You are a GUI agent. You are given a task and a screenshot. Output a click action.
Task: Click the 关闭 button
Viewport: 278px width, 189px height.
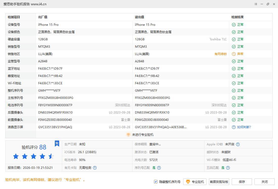click(264, 182)
